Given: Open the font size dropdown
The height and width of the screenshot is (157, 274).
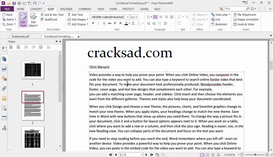Looking at the screenshot, I should pyautogui.click(x=136, y=17).
